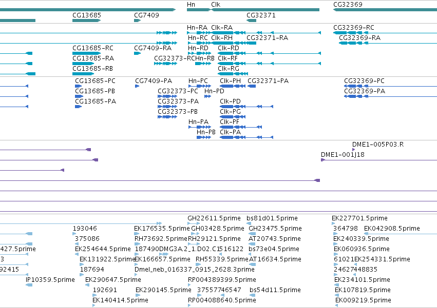Click EST EK290647.5prime
The width and height of the screenshot is (437, 308).
tap(113, 280)
